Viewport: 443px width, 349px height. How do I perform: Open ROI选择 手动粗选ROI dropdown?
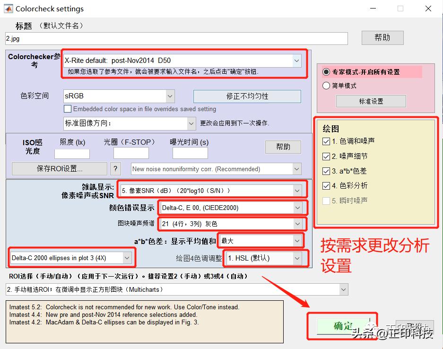click(x=177, y=290)
